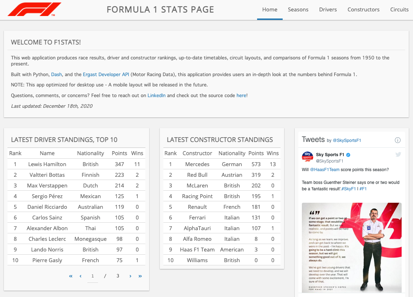Click the Formula 1 logo

click(34, 10)
